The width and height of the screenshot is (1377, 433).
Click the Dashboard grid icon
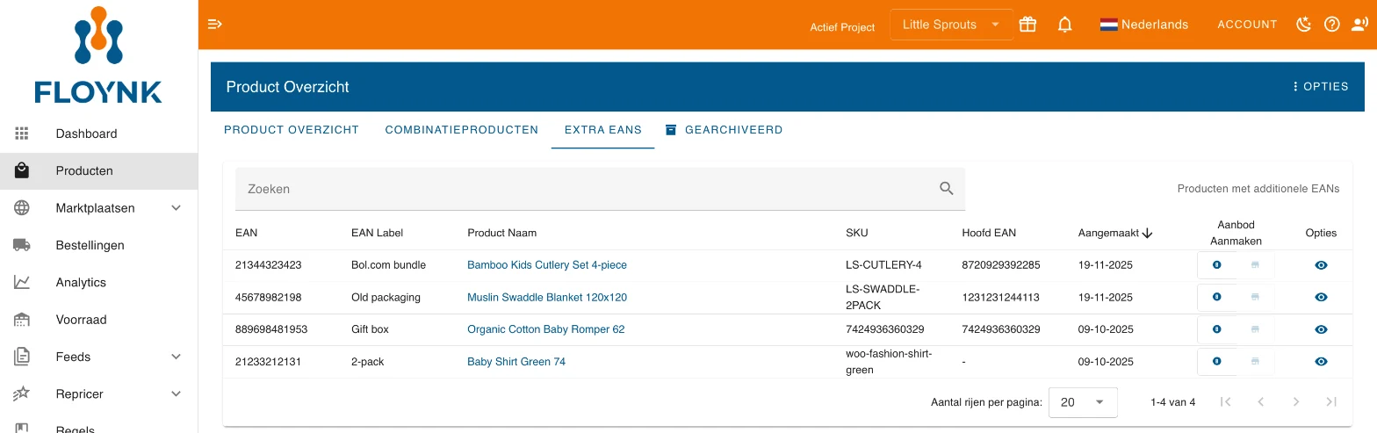[x=22, y=134]
